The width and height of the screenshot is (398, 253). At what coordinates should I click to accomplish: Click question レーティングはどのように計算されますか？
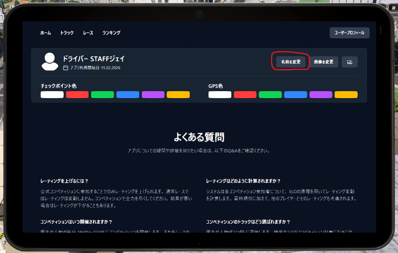243,181
